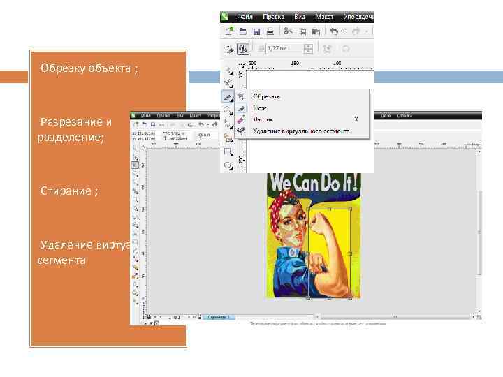
Task: Open the Undo history dropdown arrow
Action: point(345,31)
